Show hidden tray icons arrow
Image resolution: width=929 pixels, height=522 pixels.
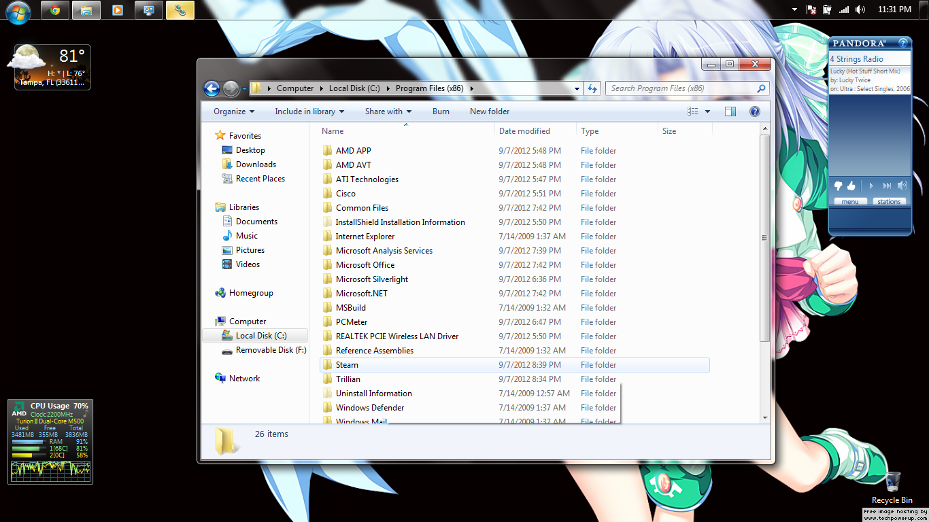point(794,10)
